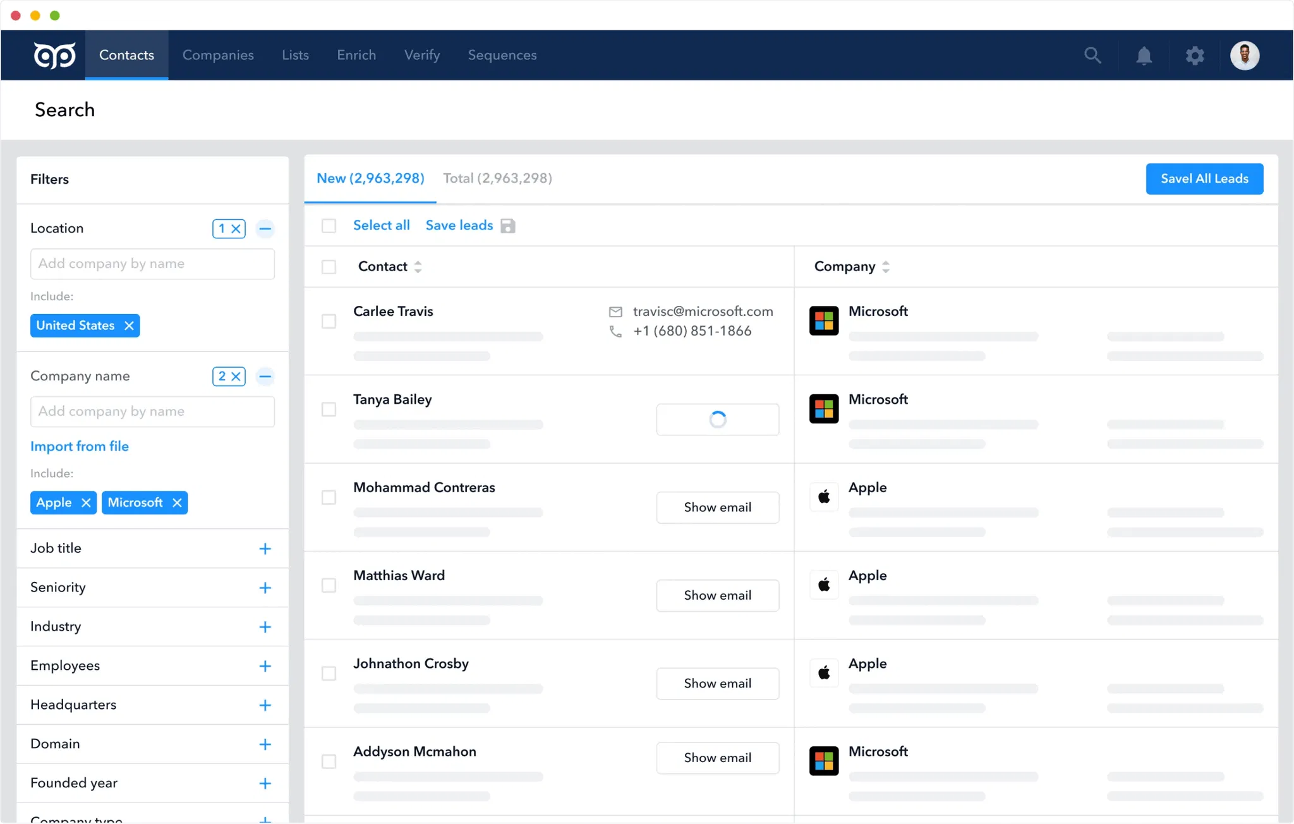Remove the Apple company tag
This screenshot has width=1294, height=824.
tap(86, 503)
